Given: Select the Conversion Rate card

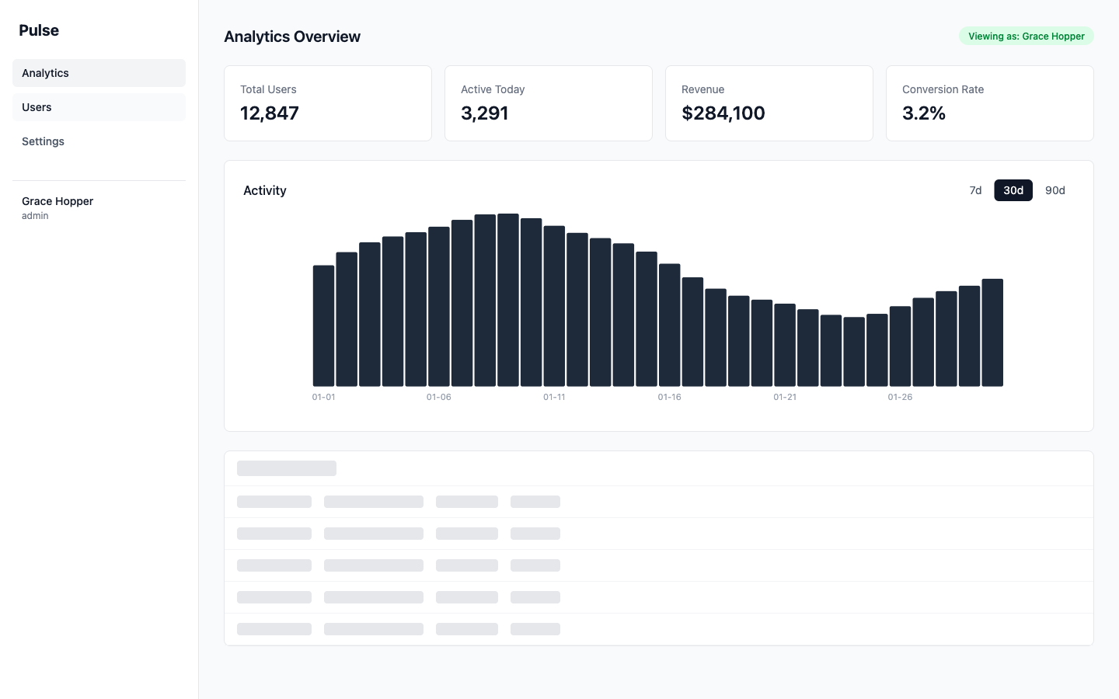Looking at the screenshot, I should (989, 103).
